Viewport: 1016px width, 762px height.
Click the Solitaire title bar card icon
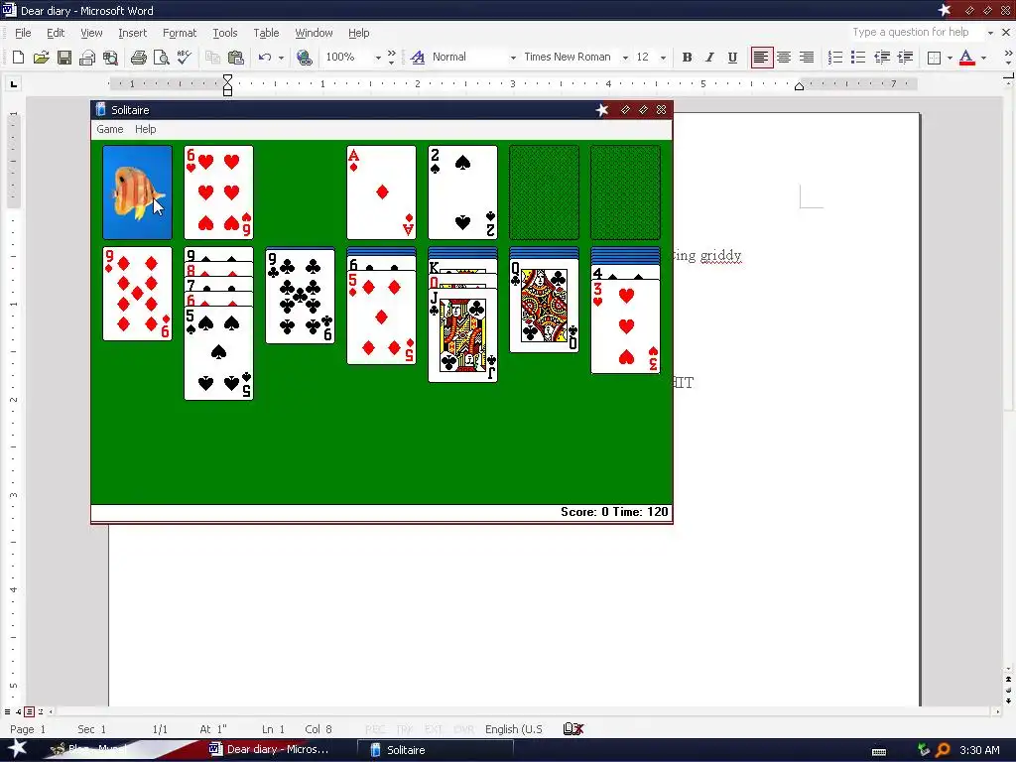[100, 109]
